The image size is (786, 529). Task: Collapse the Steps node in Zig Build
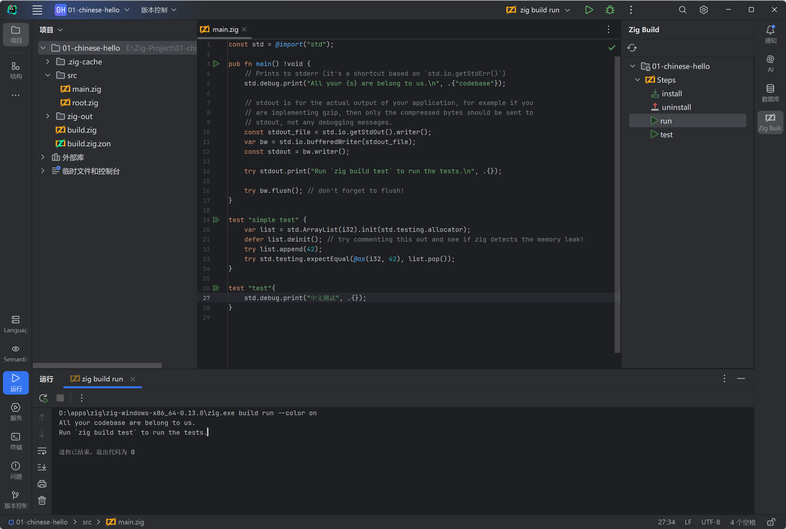click(x=638, y=80)
